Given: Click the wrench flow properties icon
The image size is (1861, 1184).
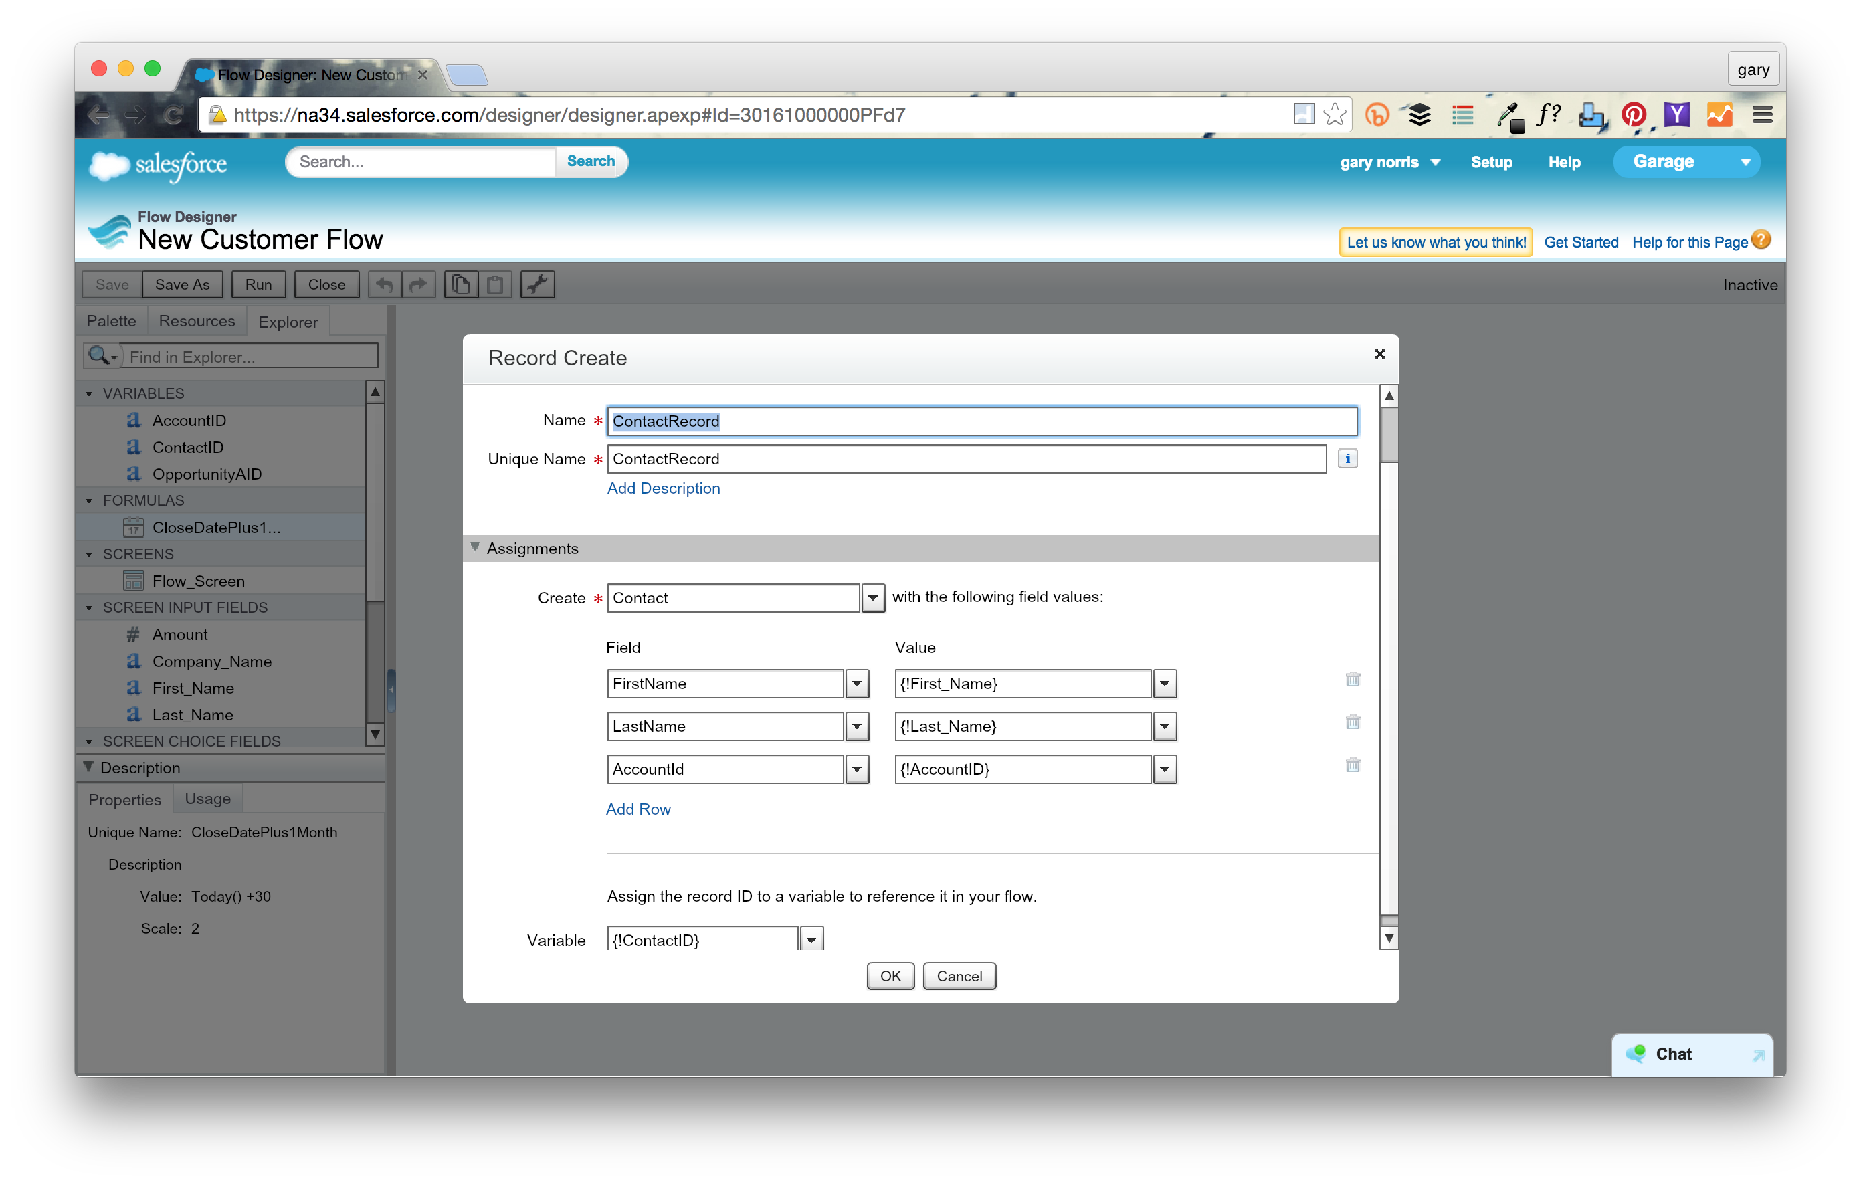Looking at the screenshot, I should [x=537, y=284].
